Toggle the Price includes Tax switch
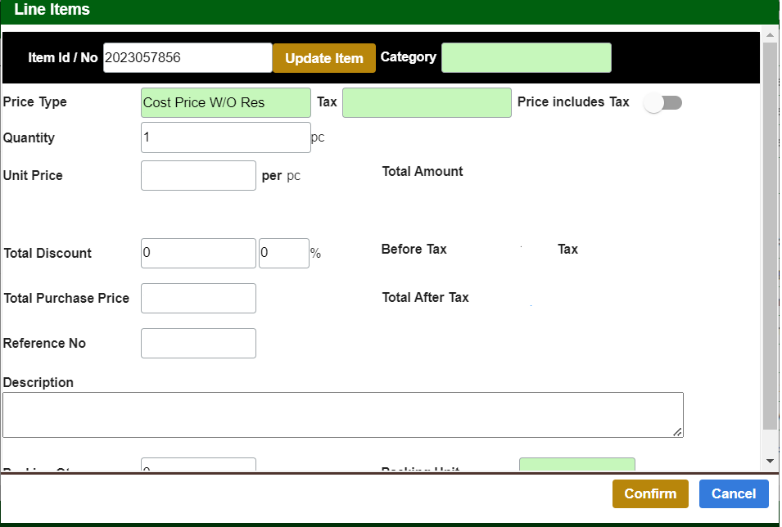 [x=662, y=103]
